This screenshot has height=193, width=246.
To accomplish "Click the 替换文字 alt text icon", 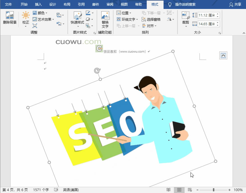I will tap(105, 15).
